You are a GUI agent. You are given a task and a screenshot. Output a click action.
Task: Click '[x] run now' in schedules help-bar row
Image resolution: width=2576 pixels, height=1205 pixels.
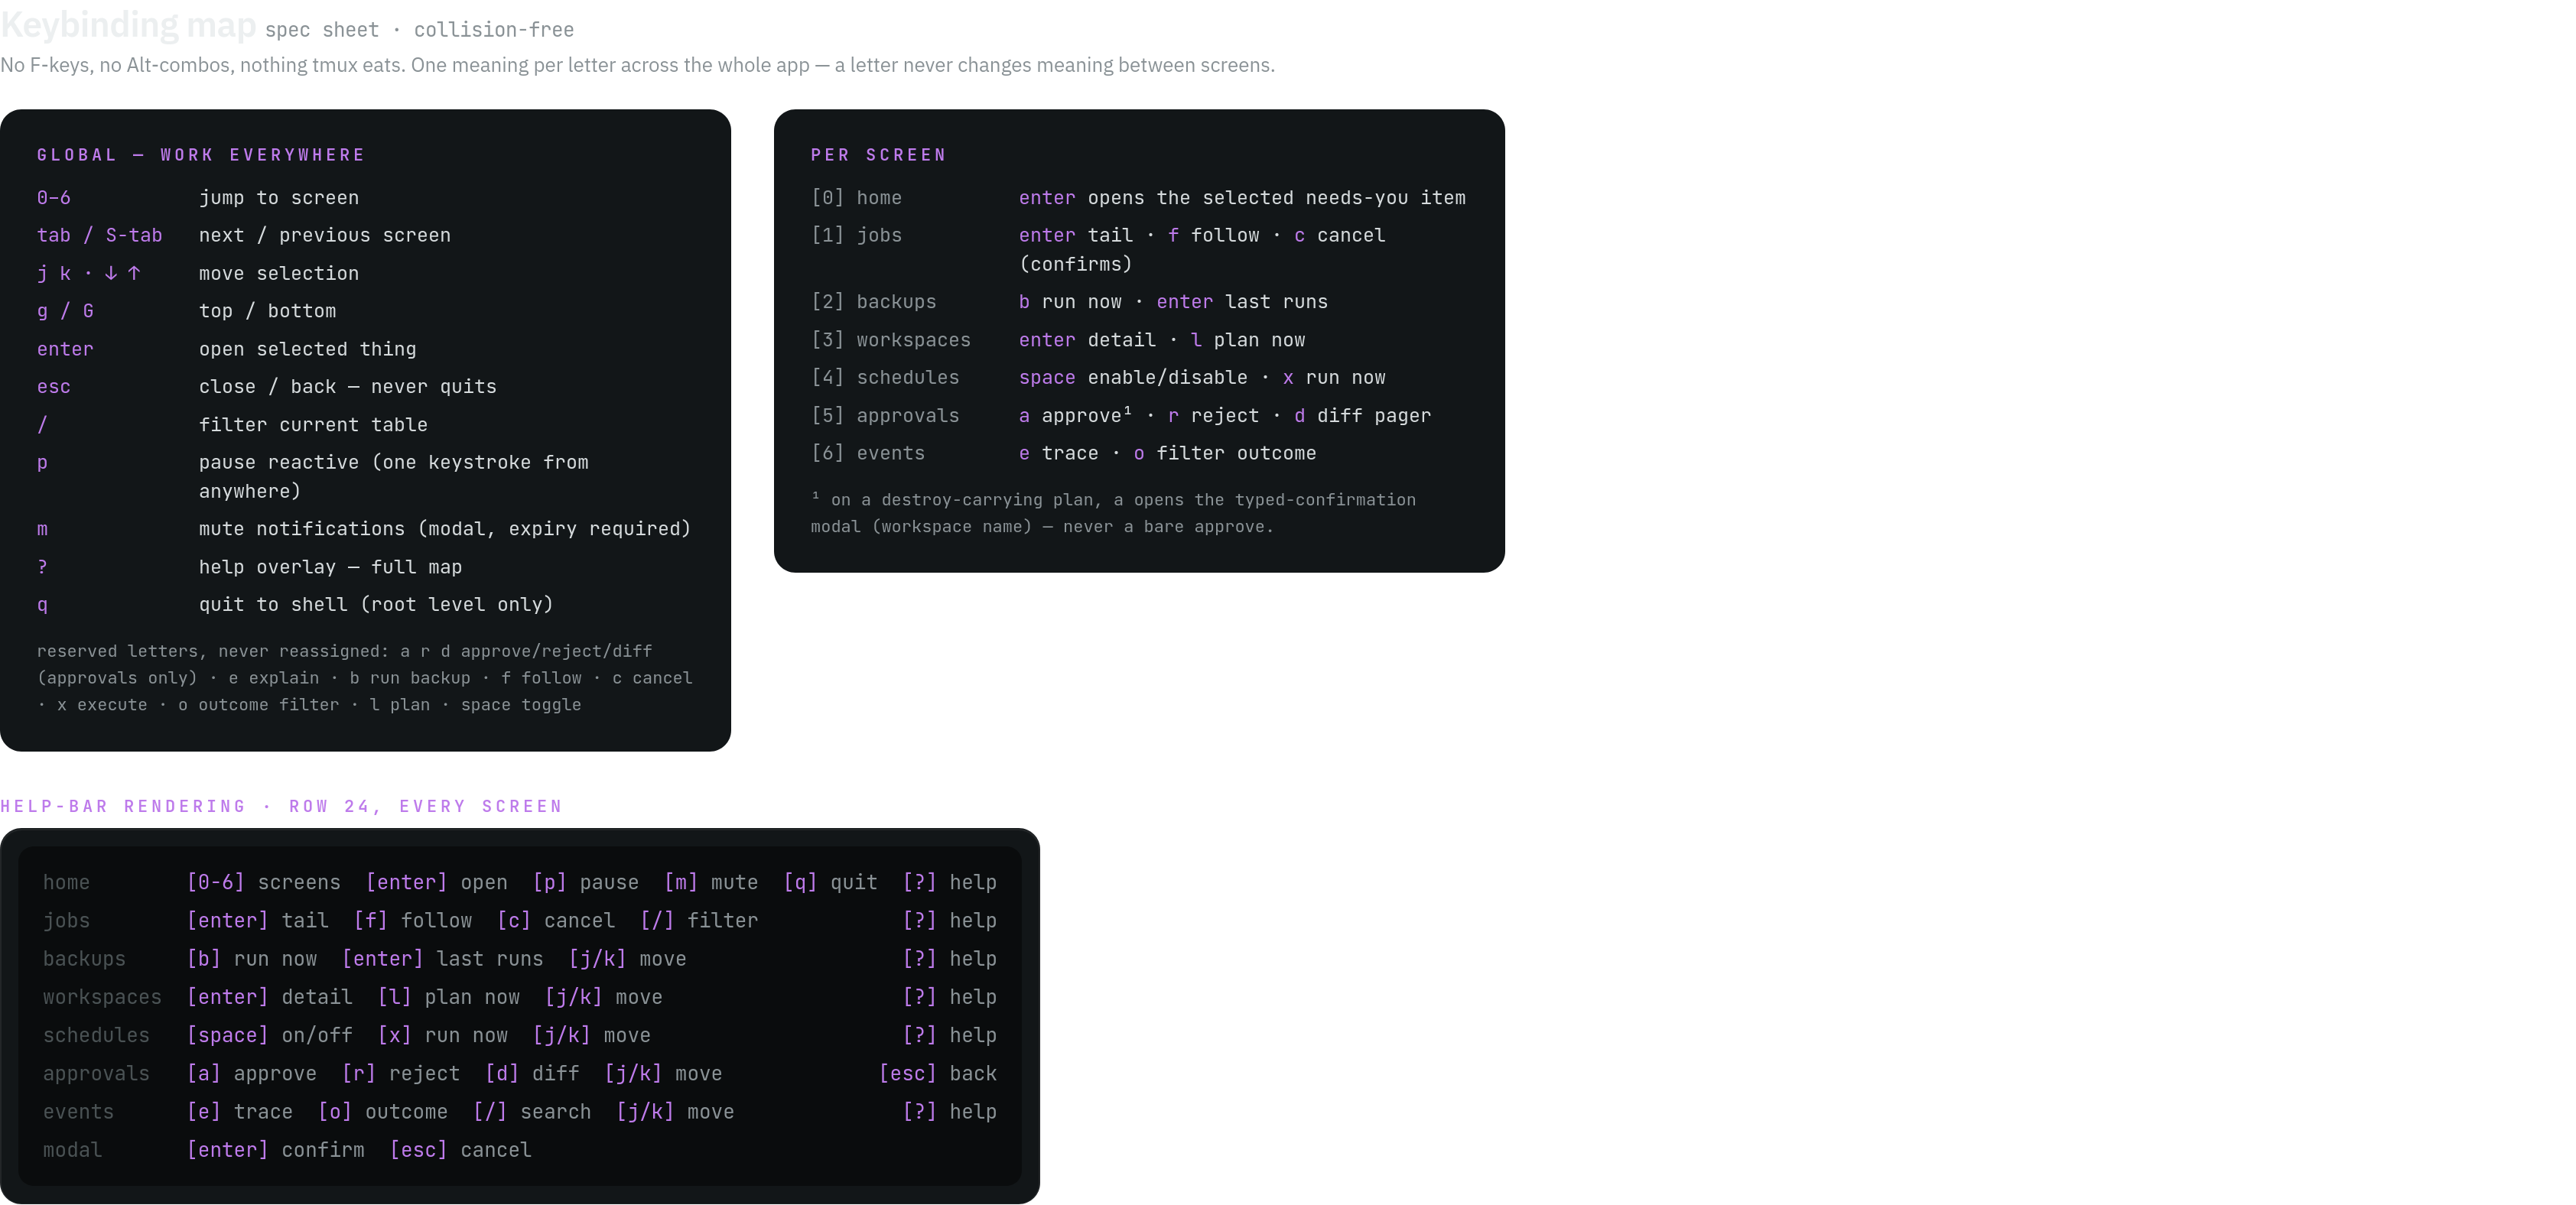point(443,1035)
